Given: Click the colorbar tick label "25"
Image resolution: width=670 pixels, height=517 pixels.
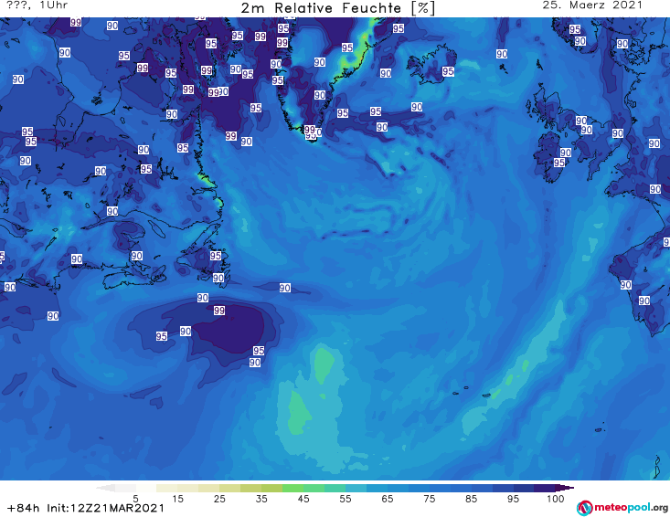Looking at the screenshot, I should click(x=219, y=499).
